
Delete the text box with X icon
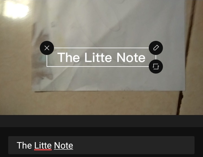(x=47, y=48)
